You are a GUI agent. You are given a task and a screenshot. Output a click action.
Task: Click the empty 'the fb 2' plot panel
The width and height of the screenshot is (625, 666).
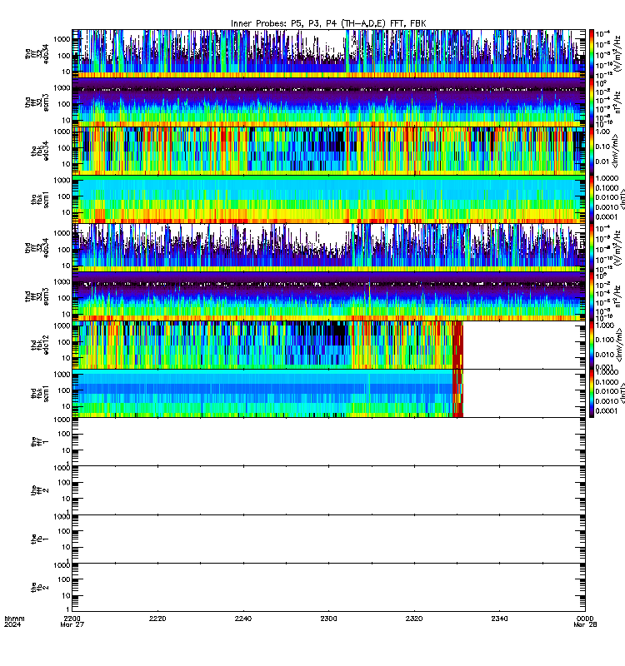pyautogui.click(x=328, y=588)
